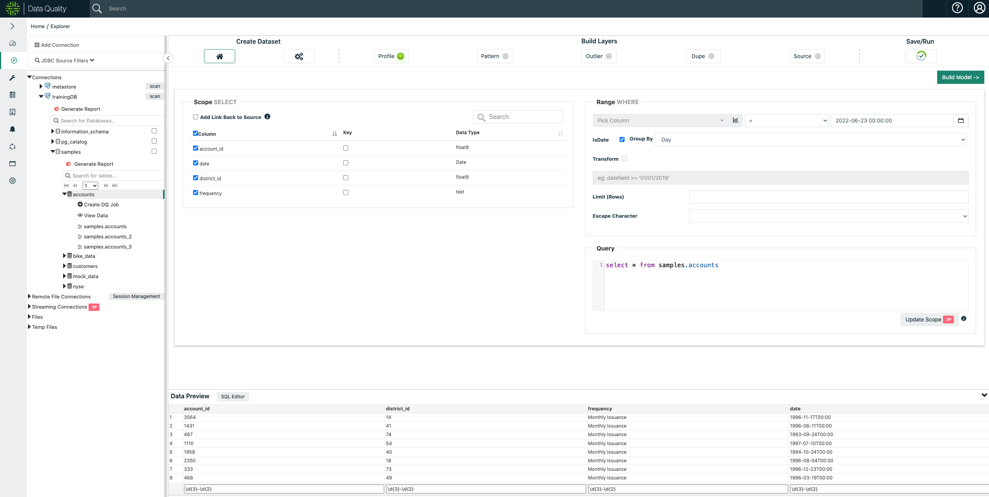The width and height of the screenshot is (989, 497).
Task: Open the help question mark icon
Action: [957, 8]
